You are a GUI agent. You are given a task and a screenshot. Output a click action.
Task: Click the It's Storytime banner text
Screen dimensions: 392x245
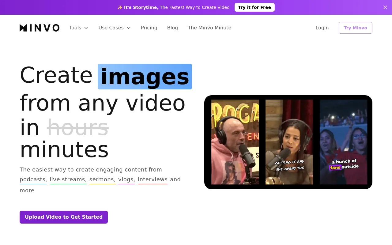pos(173,7)
